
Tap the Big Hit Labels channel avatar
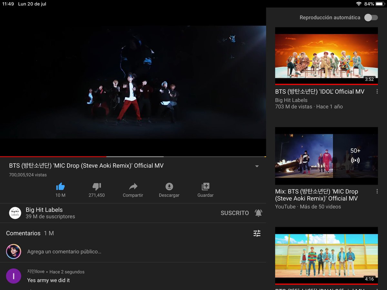(15, 213)
